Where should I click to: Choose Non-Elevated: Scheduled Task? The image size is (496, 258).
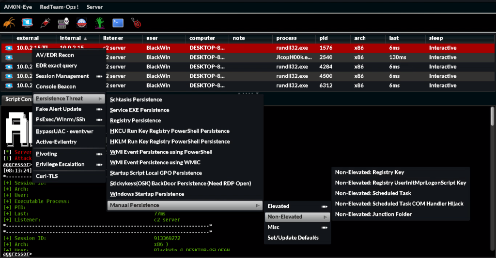click(x=401, y=193)
